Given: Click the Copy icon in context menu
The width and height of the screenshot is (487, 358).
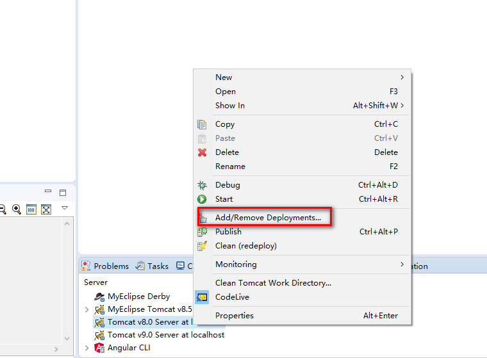Looking at the screenshot, I should 202,124.
